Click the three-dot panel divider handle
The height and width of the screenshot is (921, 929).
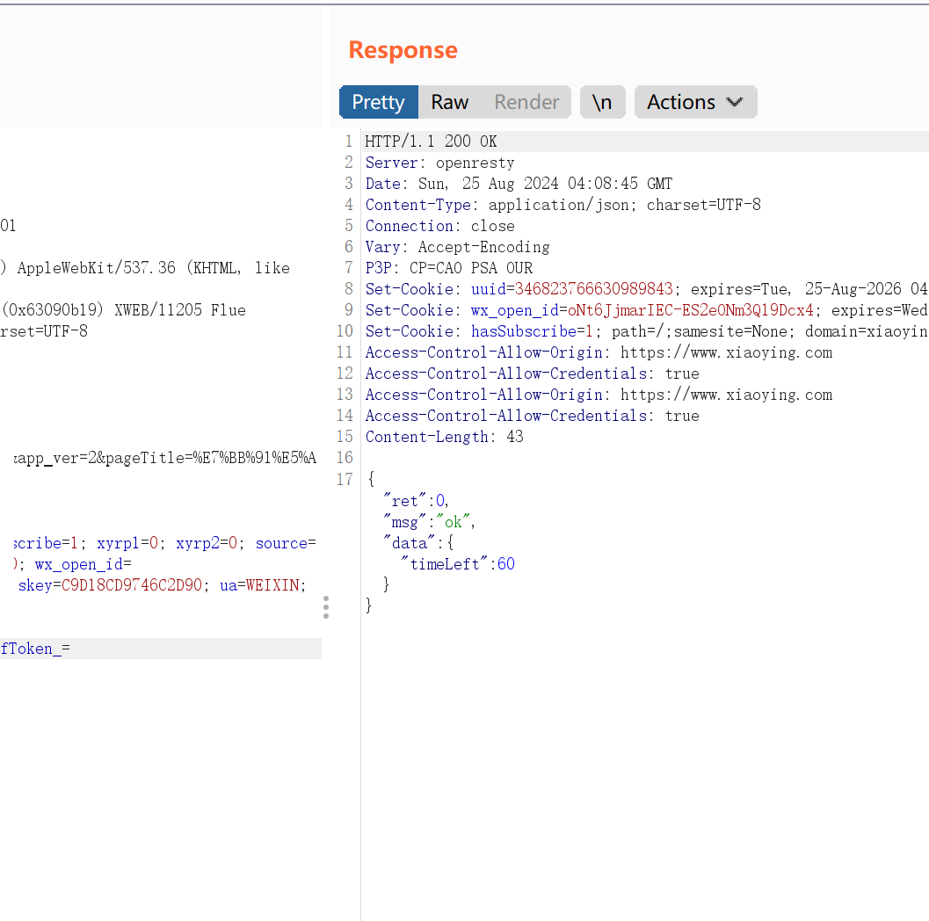click(x=326, y=606)
